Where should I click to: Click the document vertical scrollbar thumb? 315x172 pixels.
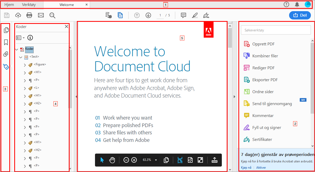230,38
